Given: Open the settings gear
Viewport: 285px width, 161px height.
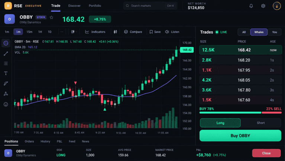Looking at the screenshot, I should tap(263, 6).
